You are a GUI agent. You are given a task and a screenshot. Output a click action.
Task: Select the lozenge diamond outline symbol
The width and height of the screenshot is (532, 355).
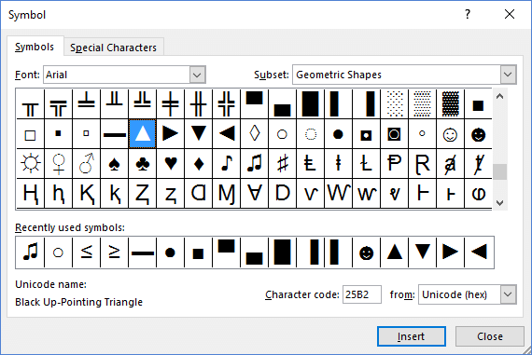(255, 134)
